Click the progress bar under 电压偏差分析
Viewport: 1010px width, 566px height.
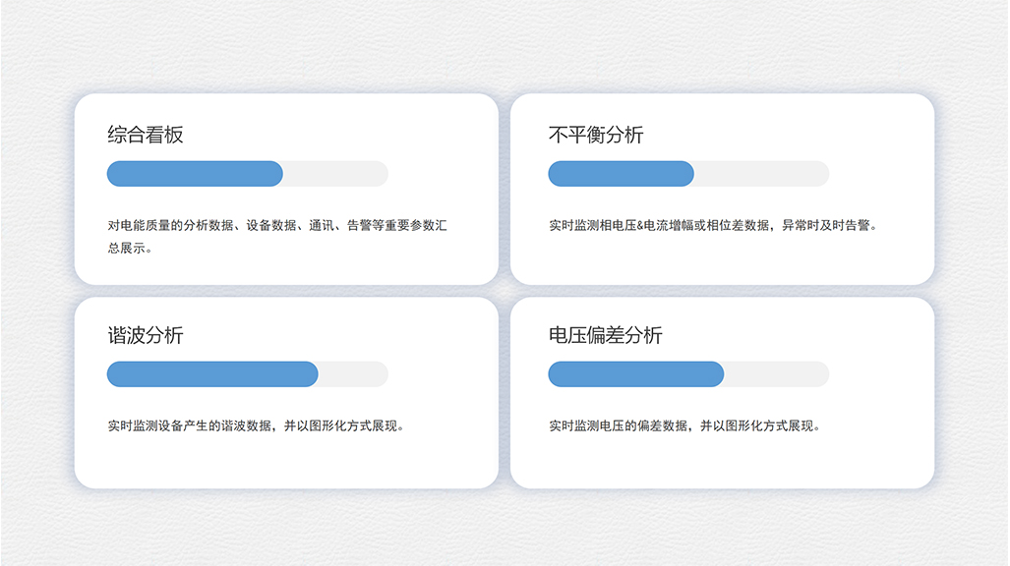(688, 374)
